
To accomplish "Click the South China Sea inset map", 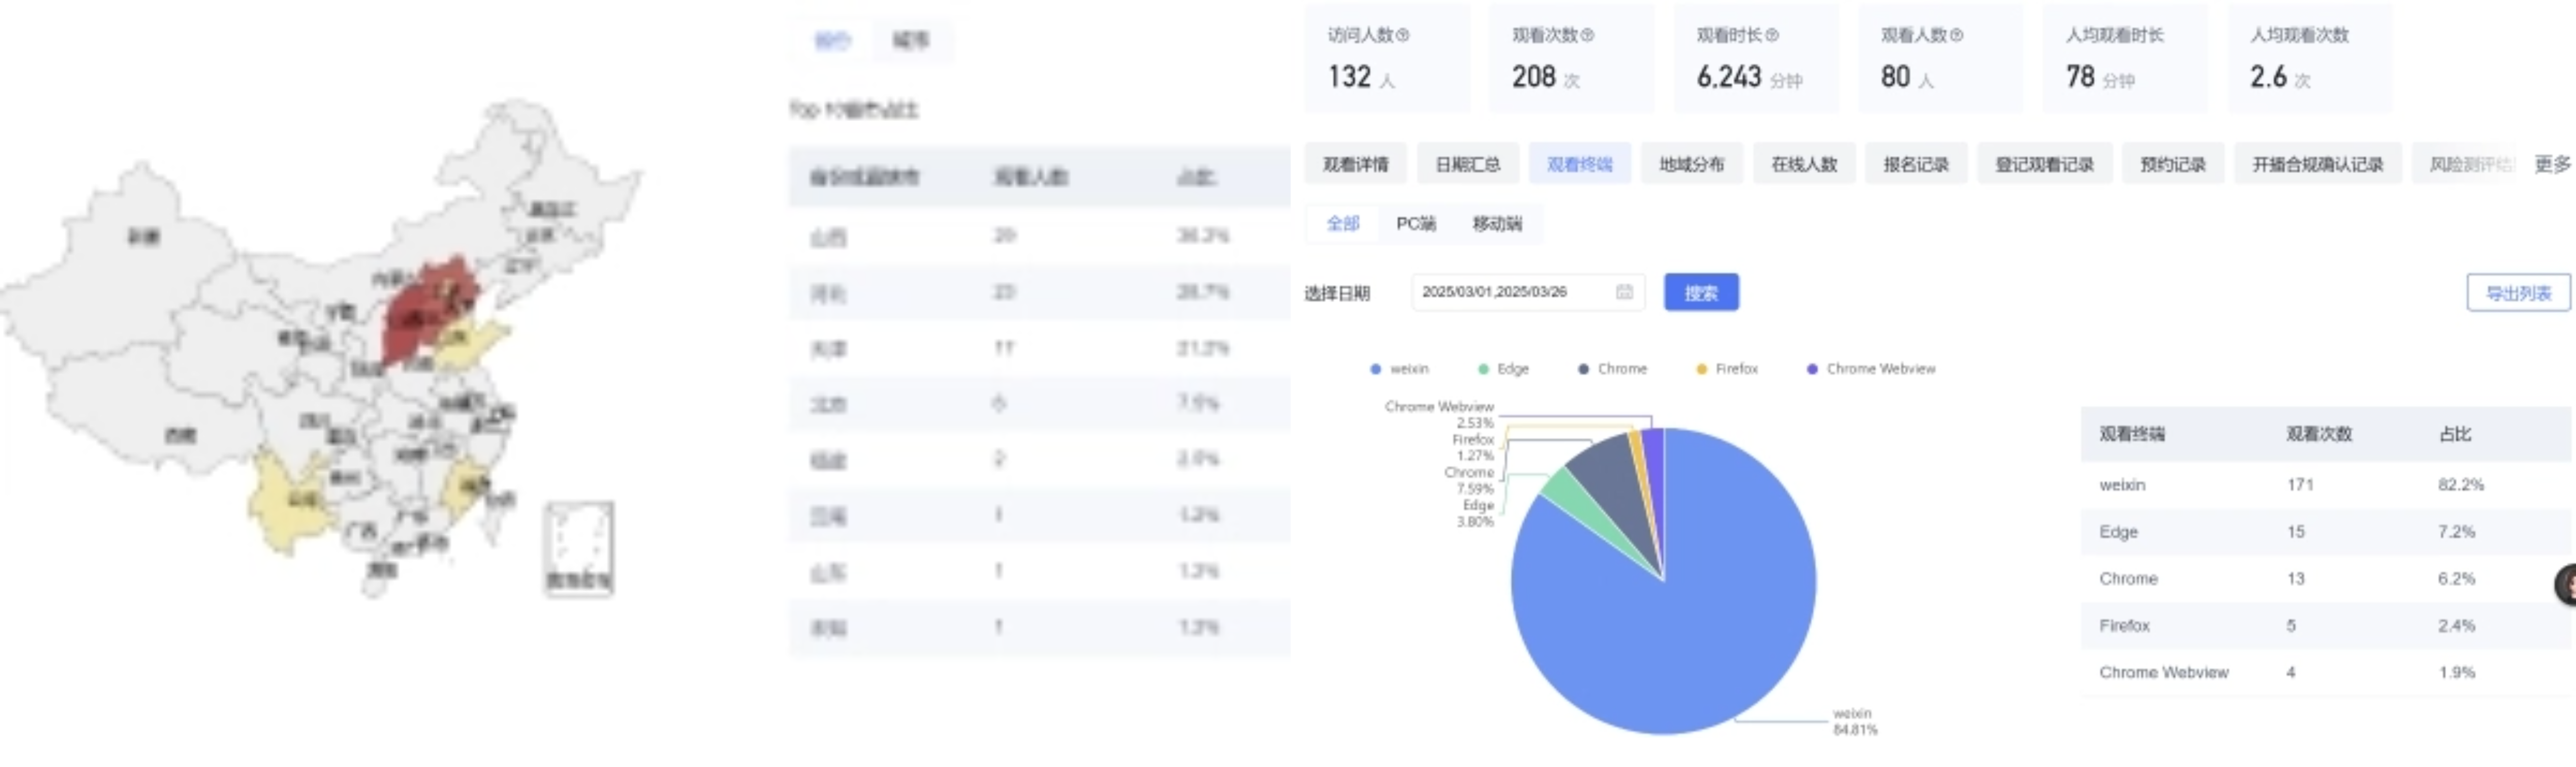I will pos(578,548).
